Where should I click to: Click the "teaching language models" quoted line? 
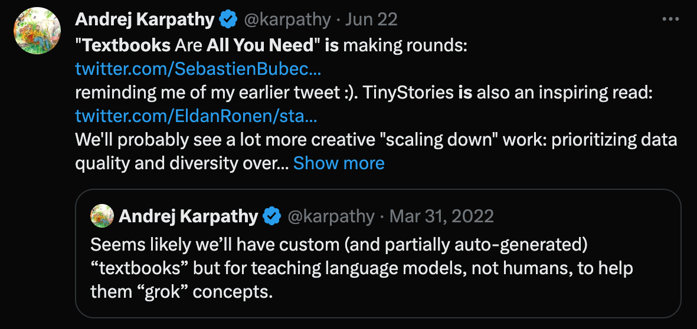tap(361, 268)
